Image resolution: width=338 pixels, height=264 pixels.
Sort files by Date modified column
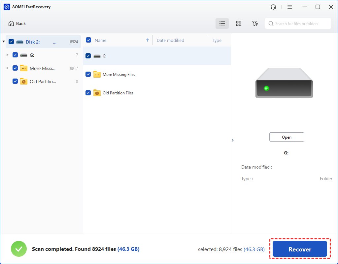pos(170,40)
